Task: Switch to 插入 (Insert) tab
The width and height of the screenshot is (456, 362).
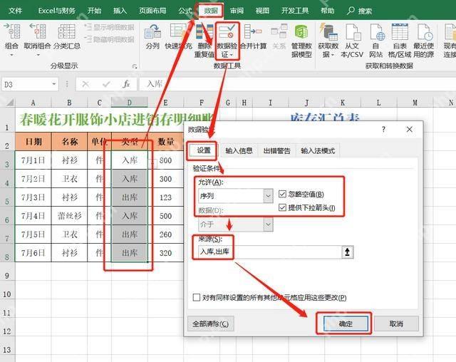Action: 120,11
